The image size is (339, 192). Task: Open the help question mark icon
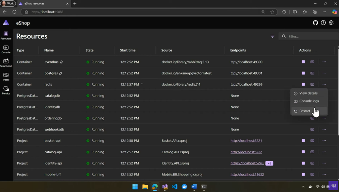pyautogui.click(x=323, y=23)
